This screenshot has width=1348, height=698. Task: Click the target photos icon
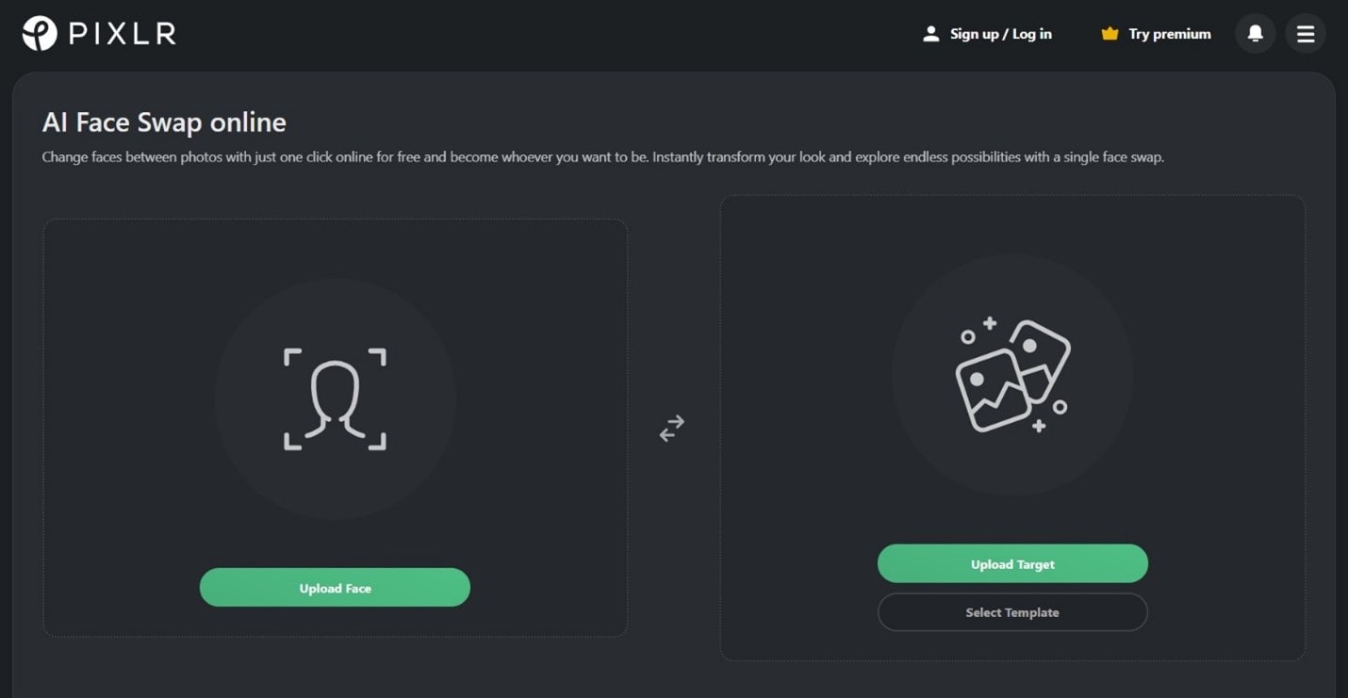(1013, 376)
